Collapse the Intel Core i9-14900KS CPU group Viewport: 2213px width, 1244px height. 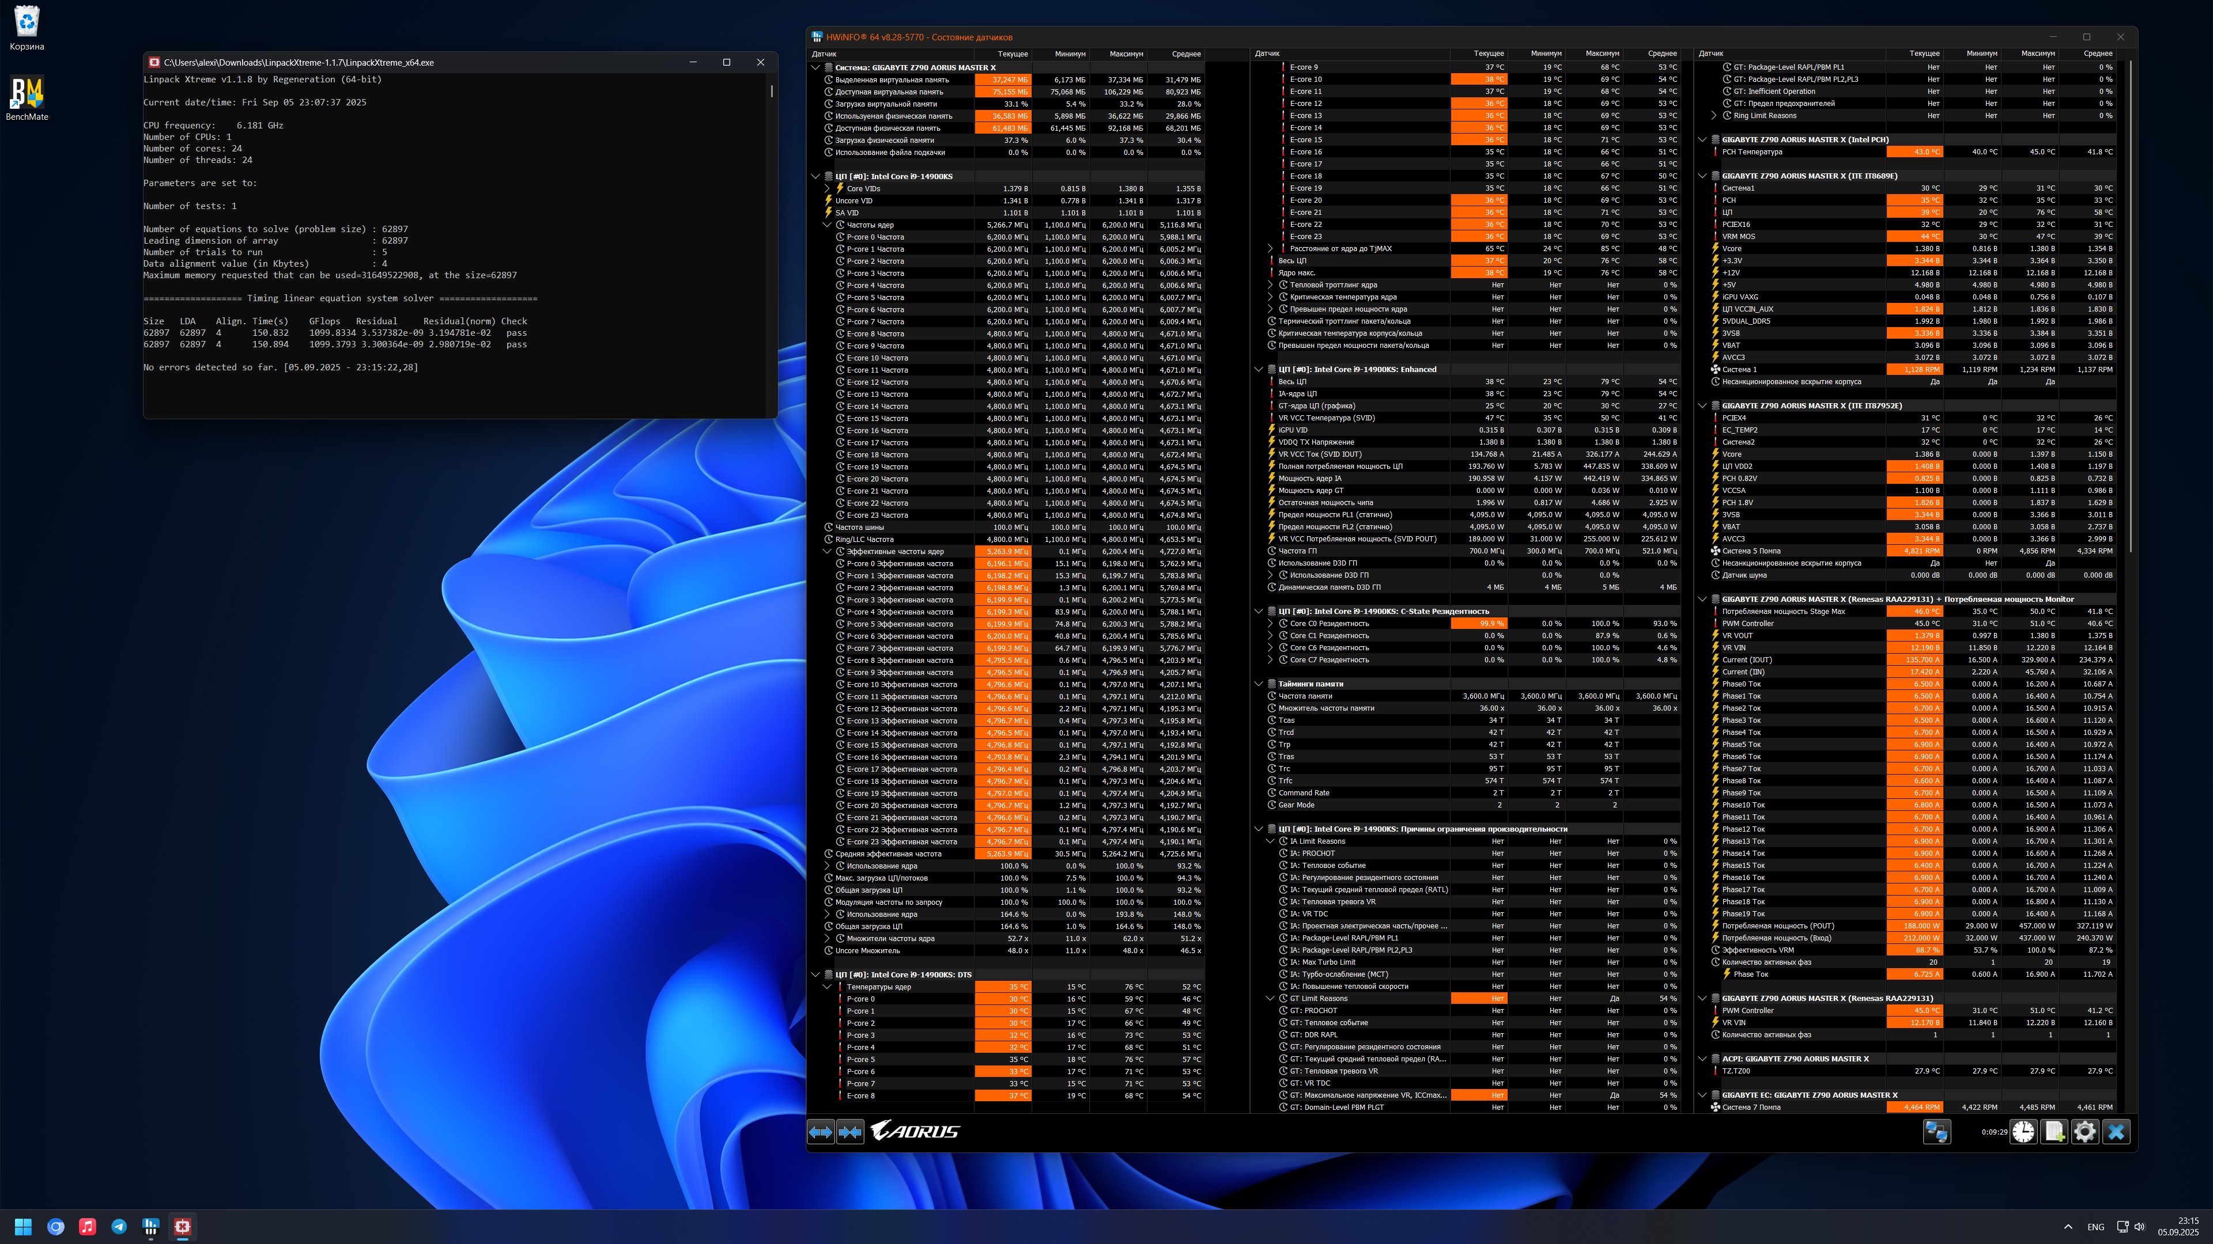point(815,176)
